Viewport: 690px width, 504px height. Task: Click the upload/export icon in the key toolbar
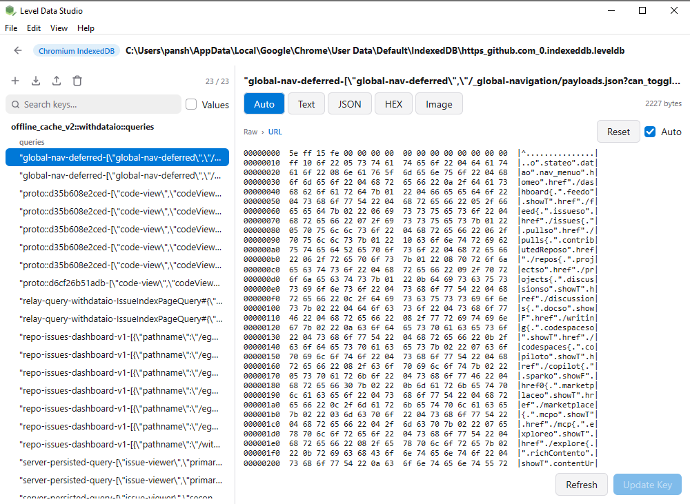[x=57, y=81]
